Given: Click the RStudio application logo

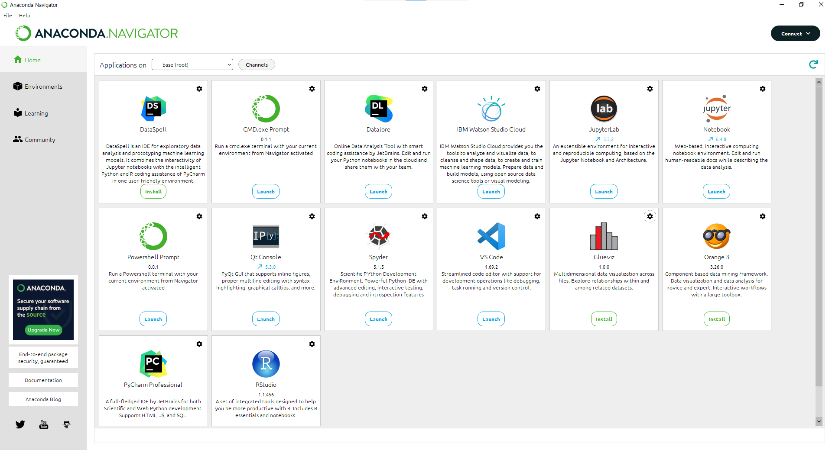Looking at the screenshot, I should click(x=266, y=364).
